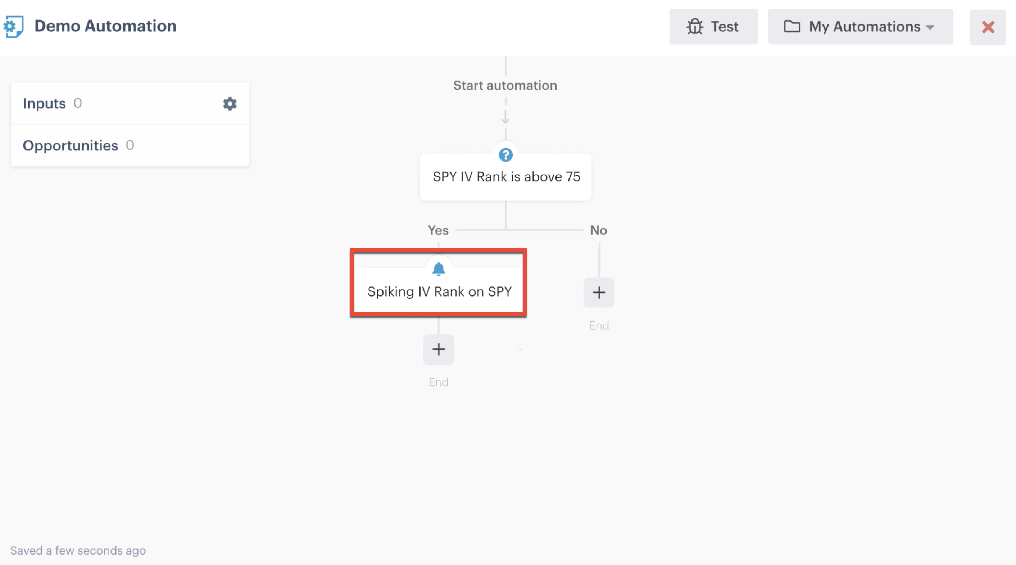Click the No branch label
Screen dimensions: 1016x565
point(598,230)
